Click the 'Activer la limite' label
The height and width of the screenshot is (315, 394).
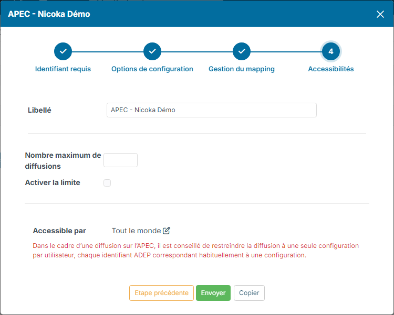[x=53, y=182]
